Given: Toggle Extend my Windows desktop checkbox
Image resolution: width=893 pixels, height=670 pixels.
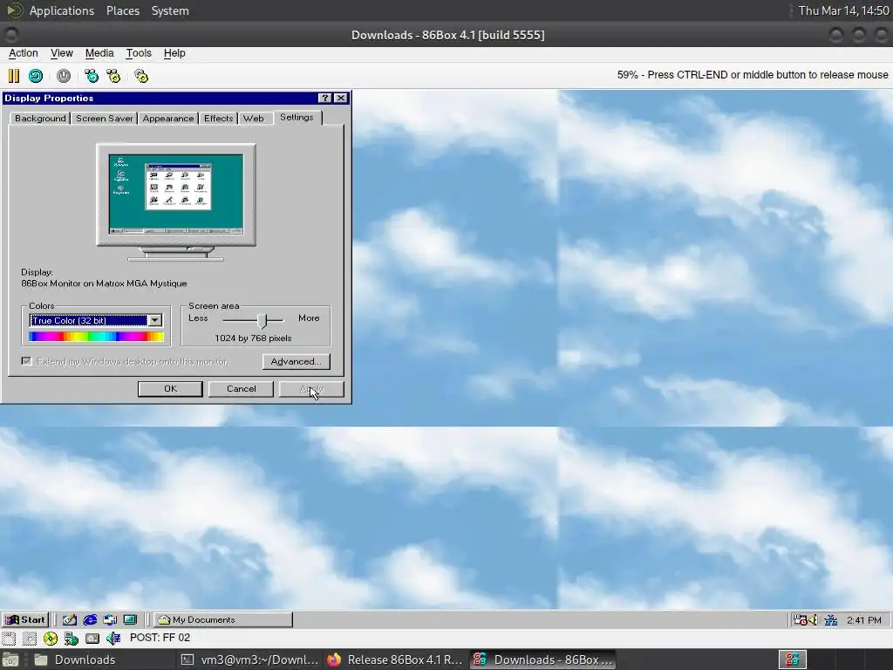Looking at the screenshot, I should (26, 361).
